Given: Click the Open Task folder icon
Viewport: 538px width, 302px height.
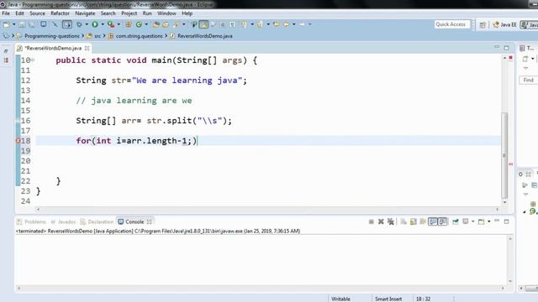Looking at the screenshot, I should (x=166, y=24).
